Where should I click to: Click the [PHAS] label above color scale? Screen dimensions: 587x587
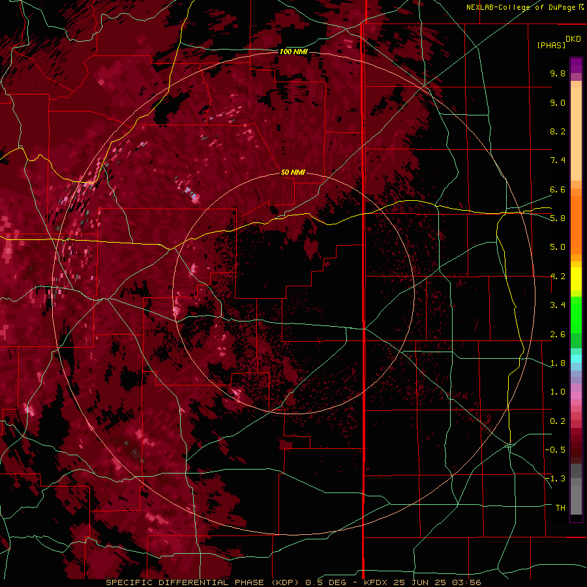pos(551,46)
